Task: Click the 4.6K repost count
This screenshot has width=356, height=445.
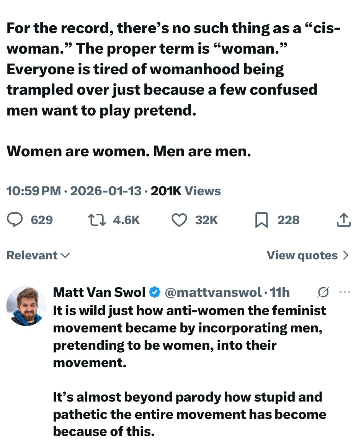Action: coord(126,220)
